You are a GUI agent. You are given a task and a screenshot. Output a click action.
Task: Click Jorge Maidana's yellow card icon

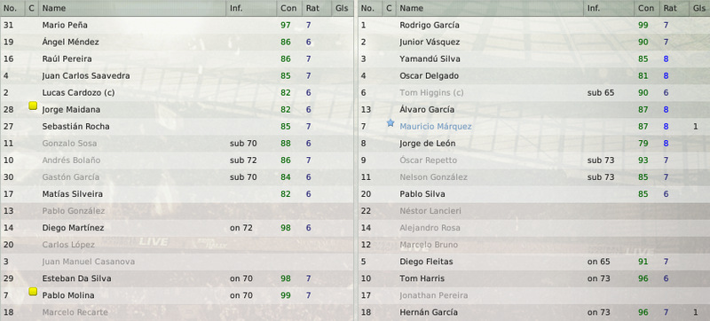[x=33, y=106]
